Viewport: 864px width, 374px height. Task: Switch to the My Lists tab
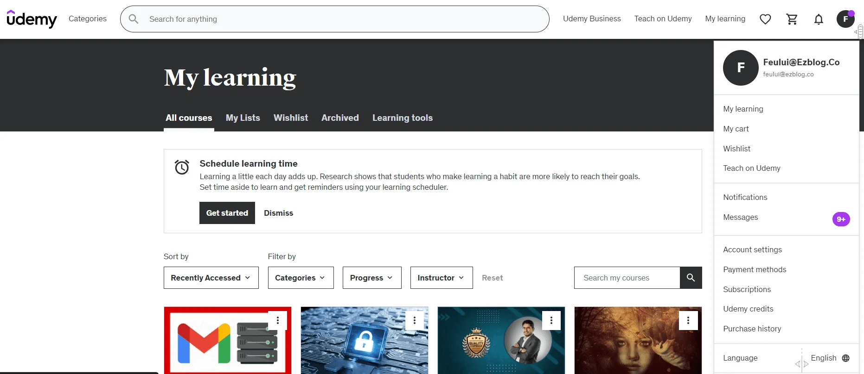pyautogui.click(x=243, y=118)
